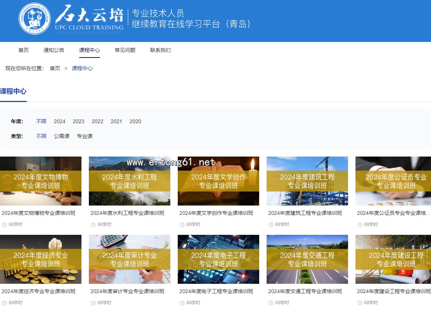431x312 pixels.
Task: Switch to the 课程中心 section tab
Action: (13, 91)
